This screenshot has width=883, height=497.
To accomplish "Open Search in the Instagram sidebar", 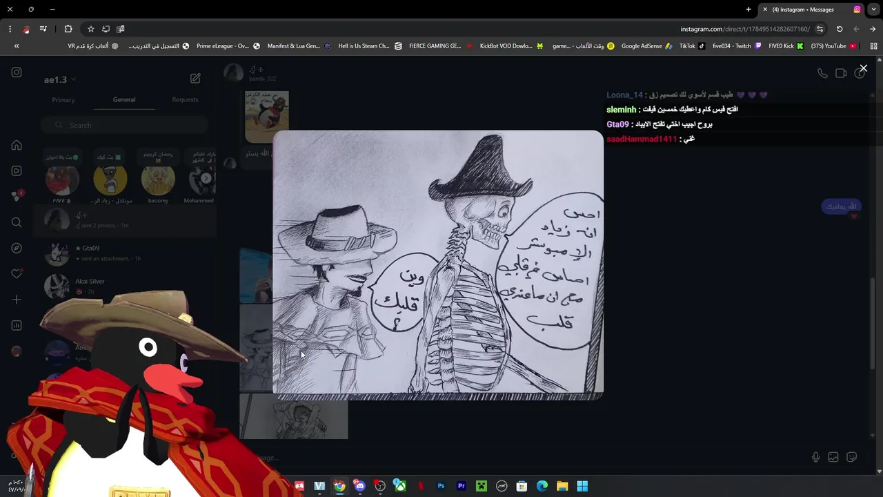I will pyautogui.click(x=17, y=222).
